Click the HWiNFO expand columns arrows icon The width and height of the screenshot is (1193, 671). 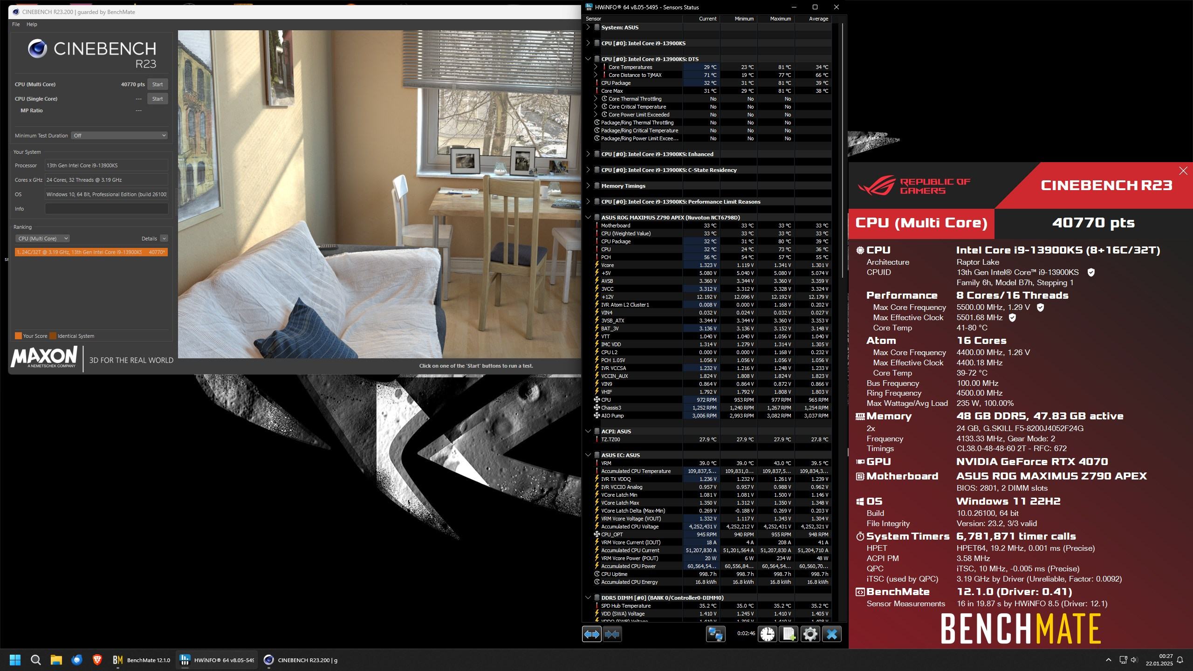pyautogui.click(x=591, y=634)
